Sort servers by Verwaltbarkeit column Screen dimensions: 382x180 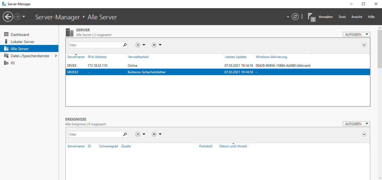click(138, 57)
